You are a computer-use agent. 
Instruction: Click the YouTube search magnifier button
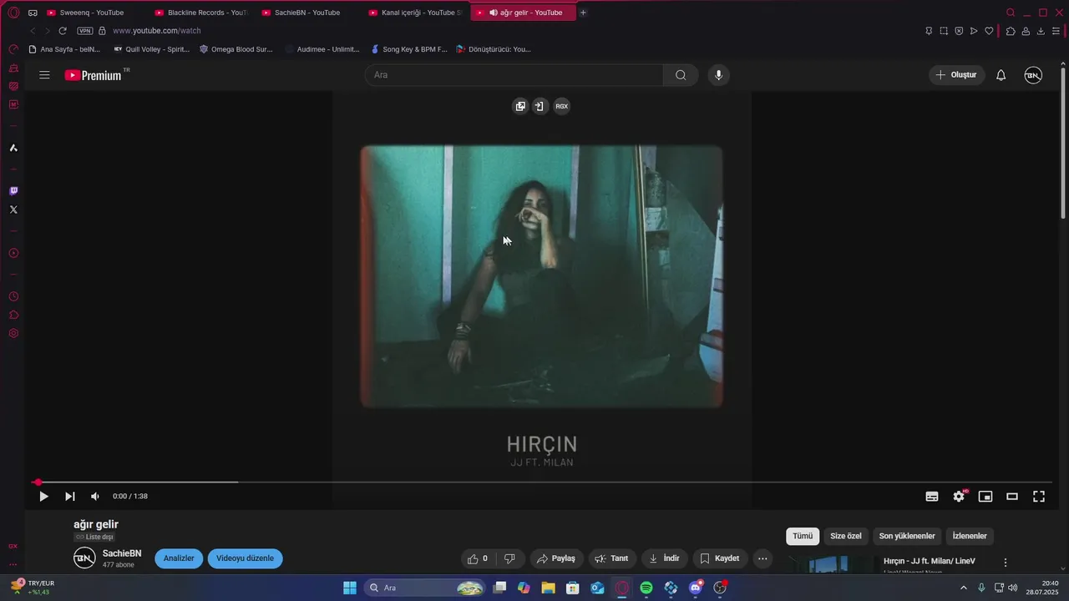[x=681, y=75]
